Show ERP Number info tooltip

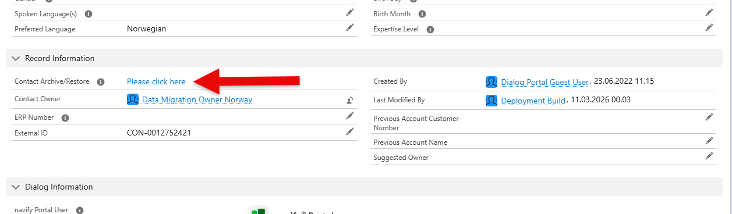pos(65,118)
